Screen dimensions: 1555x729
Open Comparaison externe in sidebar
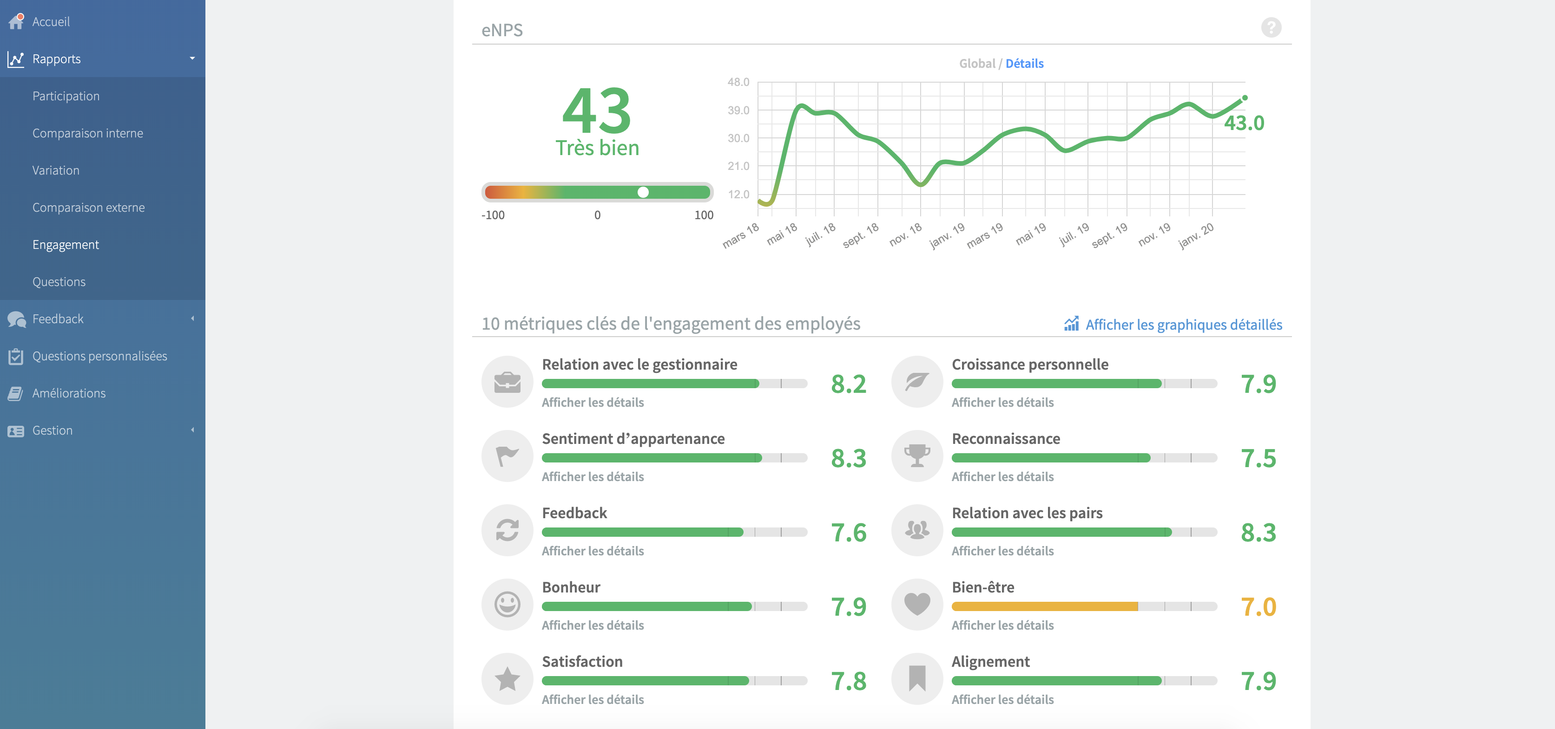pyautogui.click(x=88, y=208)
